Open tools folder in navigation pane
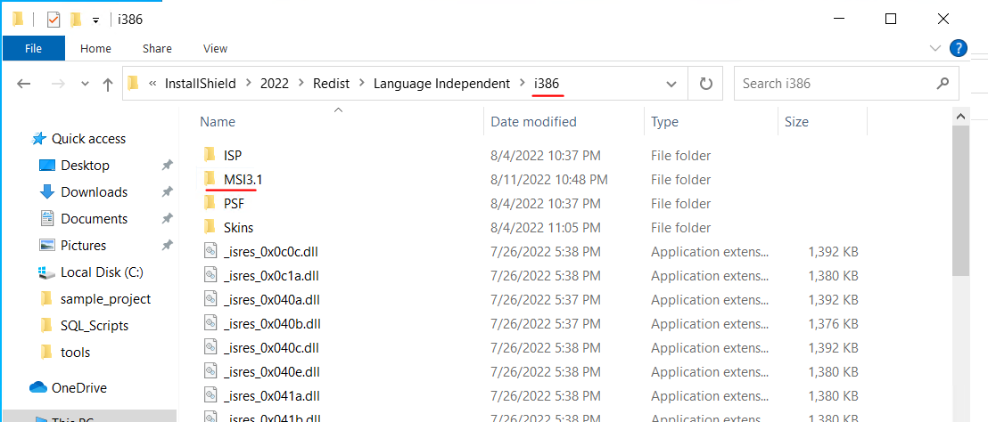Image resolution: width=988 pixels, height=422 pixels. (x=75, y=353)
